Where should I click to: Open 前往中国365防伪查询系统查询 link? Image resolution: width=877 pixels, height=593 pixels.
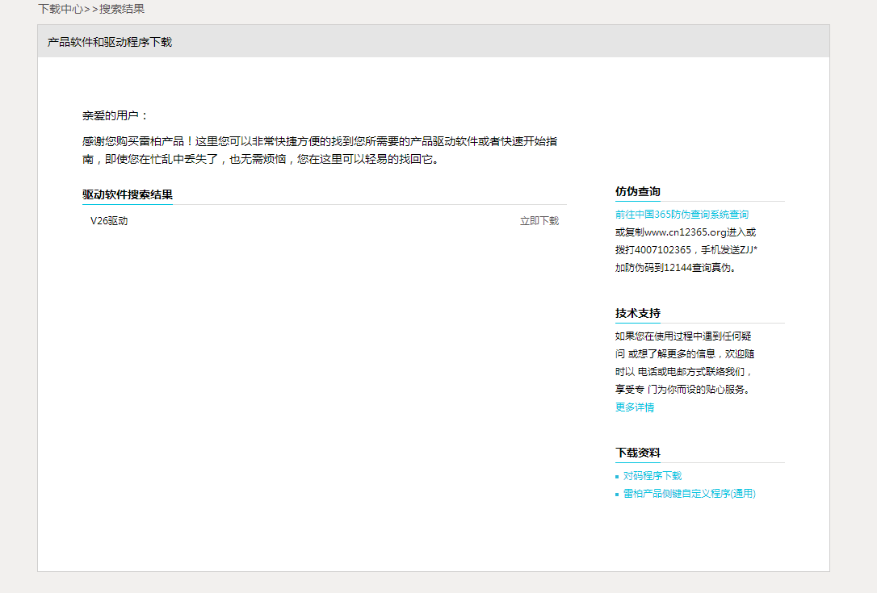[x=682, y=215]
